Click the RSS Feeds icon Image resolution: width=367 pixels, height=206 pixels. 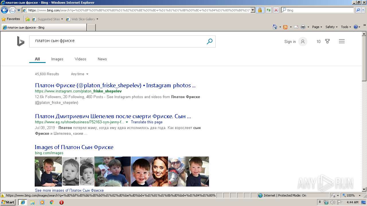pyautogui.click(x=285, y=27)
